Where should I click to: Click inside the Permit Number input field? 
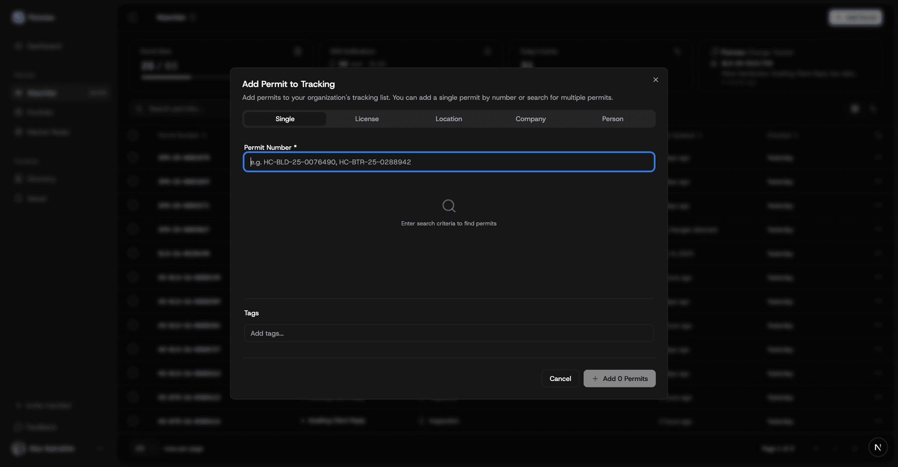pyautogui.click(x=449, y=162)
